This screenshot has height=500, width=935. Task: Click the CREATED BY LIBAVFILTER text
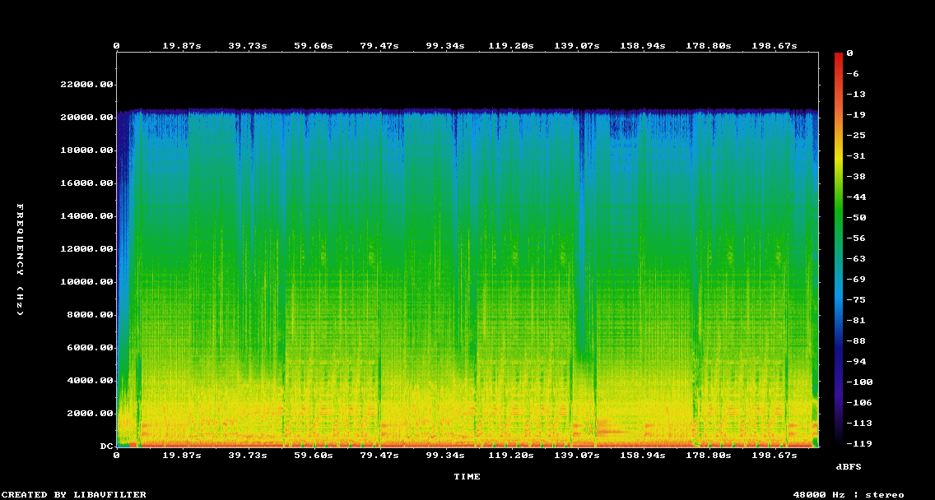click(73, 494)
